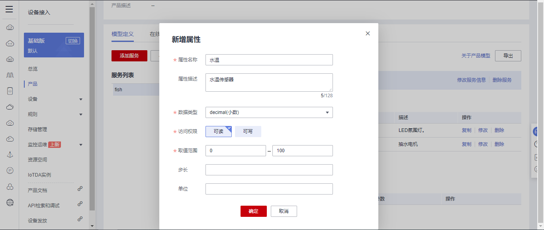The image size is (544, 230).
Task: Expand the 设备 sidebar submenu arrow
Action: click(81, 99)
